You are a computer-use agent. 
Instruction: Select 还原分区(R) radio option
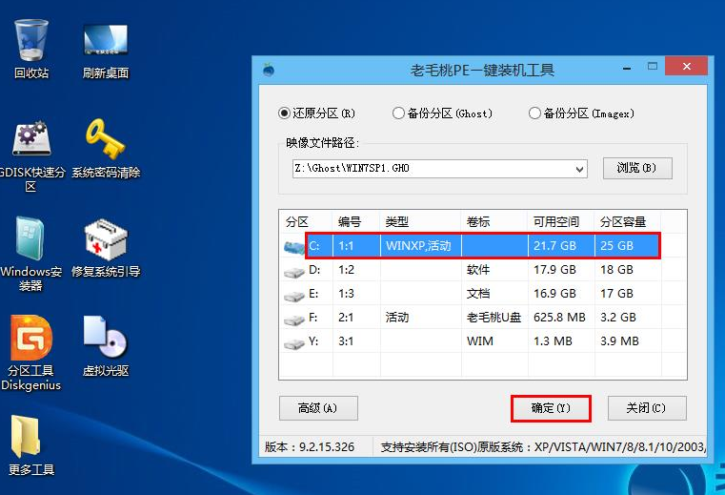pyautogui.click(x=316, y=113)
